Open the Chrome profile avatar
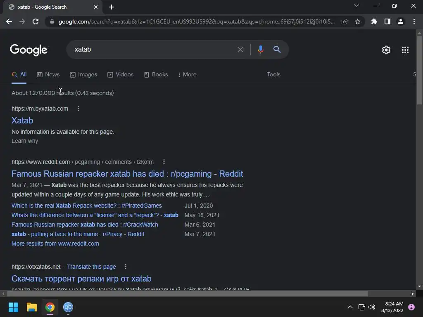 (401, 21)
